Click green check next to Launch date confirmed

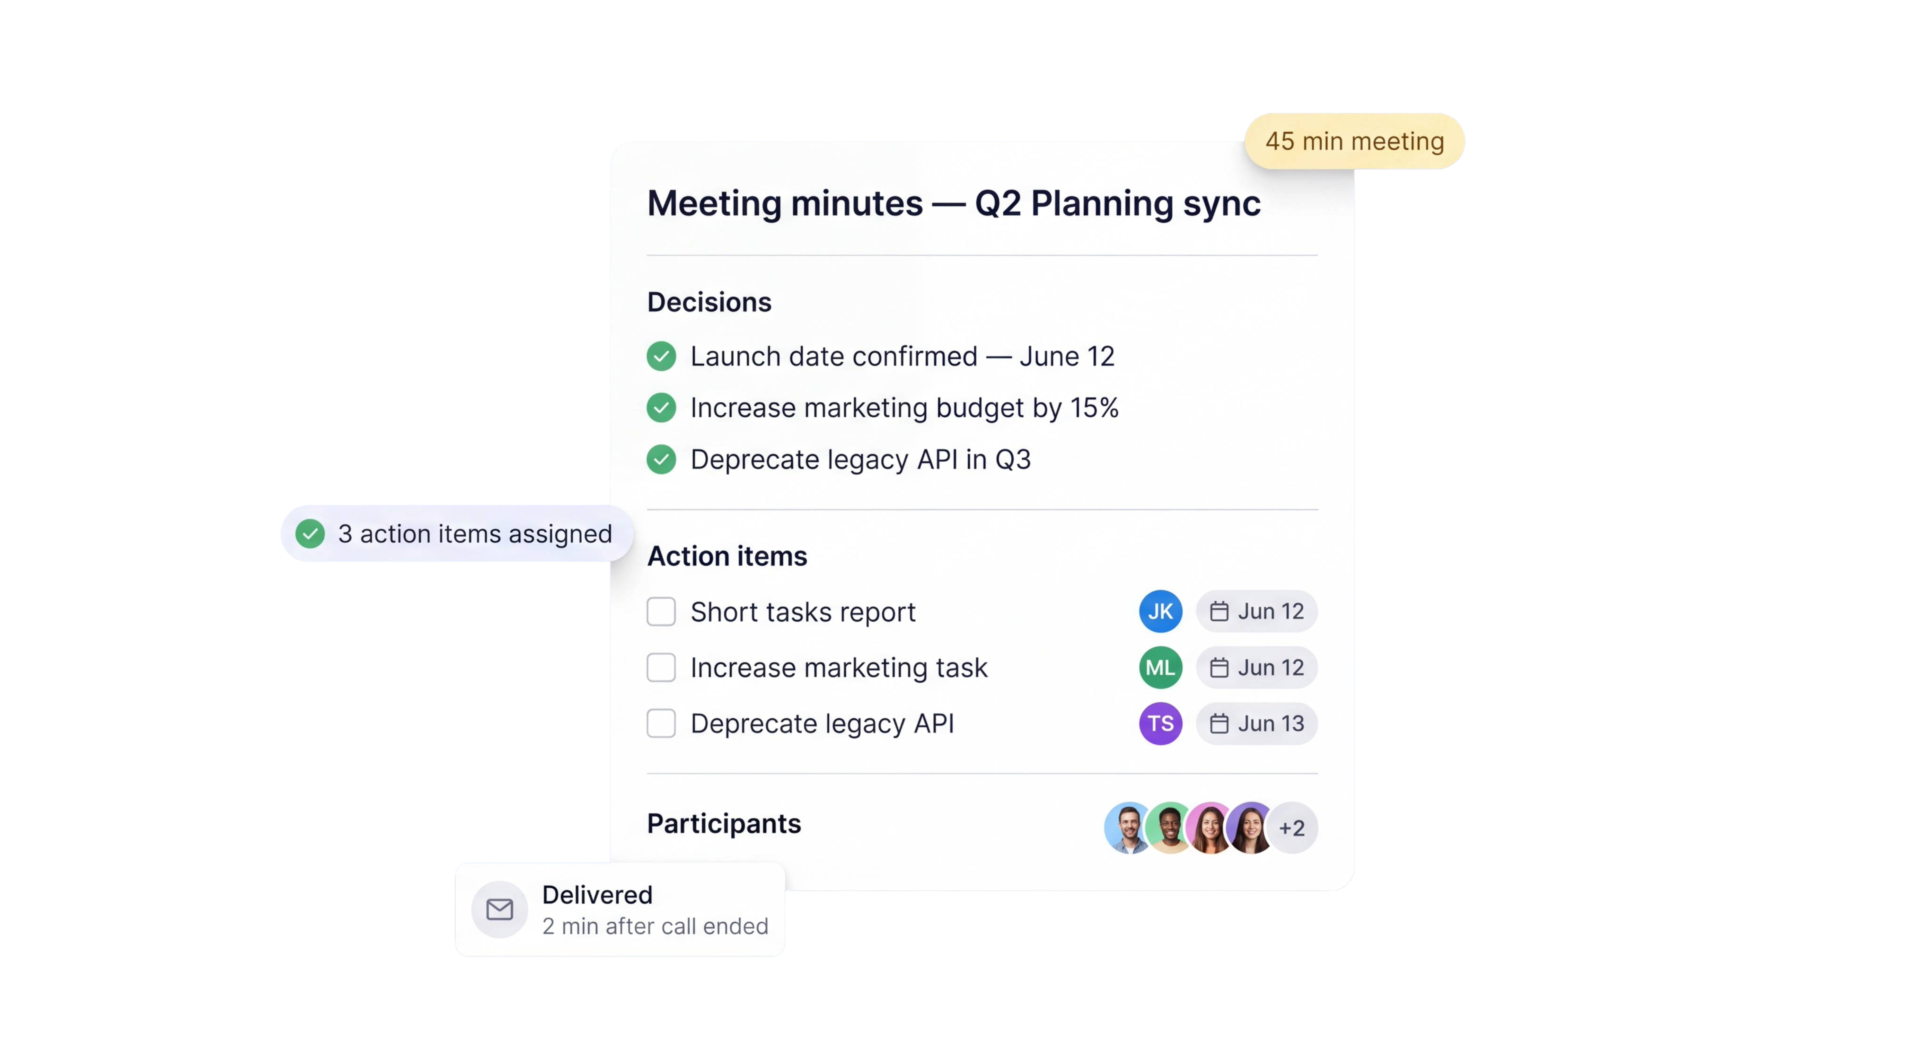661,356
